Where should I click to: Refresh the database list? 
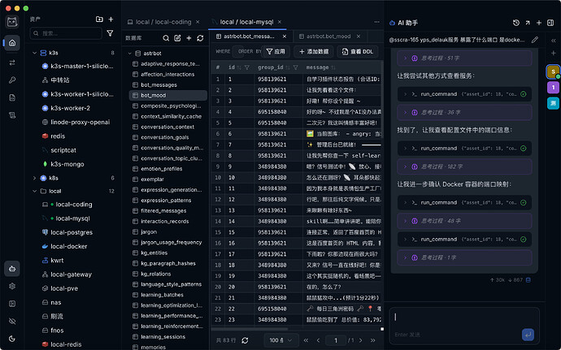(200, 38)
